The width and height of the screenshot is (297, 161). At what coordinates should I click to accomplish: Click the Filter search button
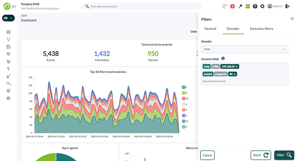point(284,155)
